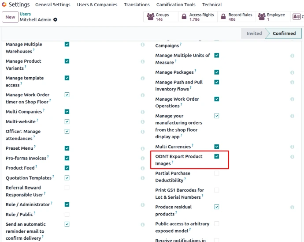Open the gear actions icon beside Mitchell Admin
Screen dimensions: 304x242
pos(55,20)
